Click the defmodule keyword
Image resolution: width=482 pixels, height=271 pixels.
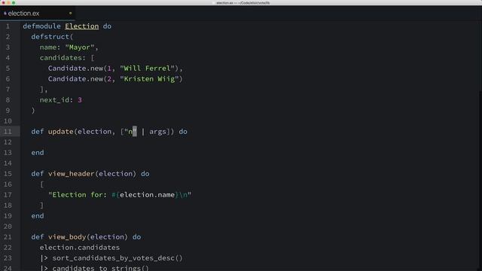41,26
